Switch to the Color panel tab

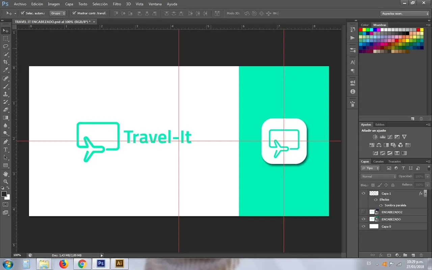click(x=365, y=25)
